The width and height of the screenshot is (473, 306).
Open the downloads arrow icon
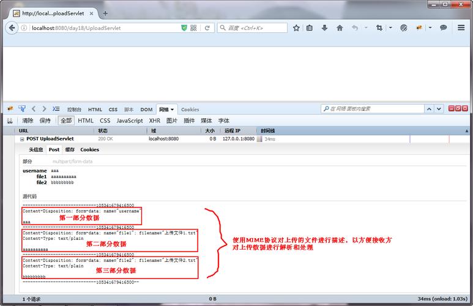[324, 28]
